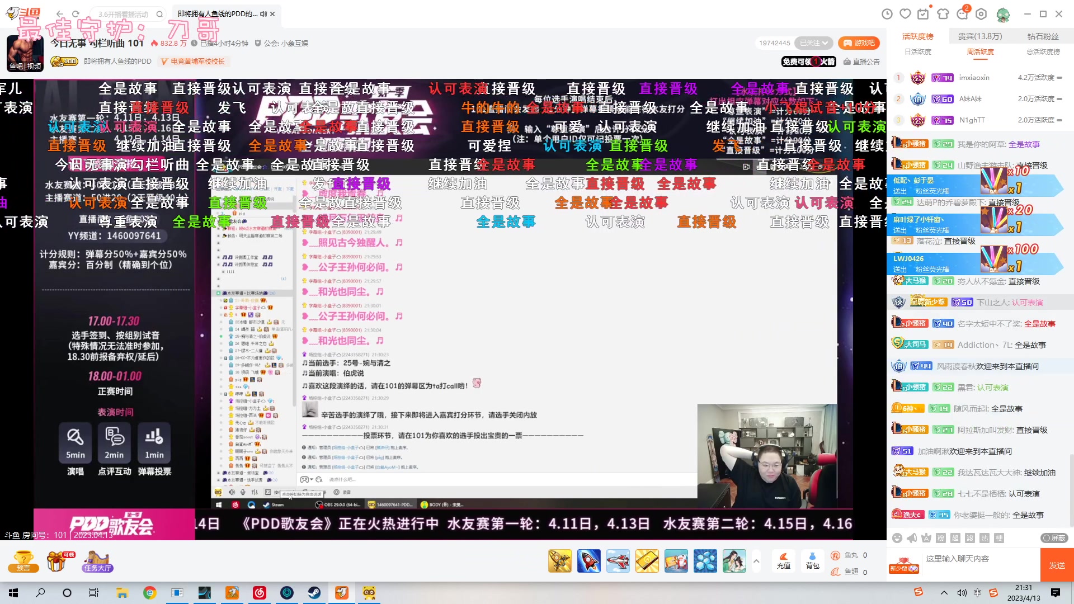Select the 日活跃度 ranking tab

pyautogui.click(x=918, y=51)
